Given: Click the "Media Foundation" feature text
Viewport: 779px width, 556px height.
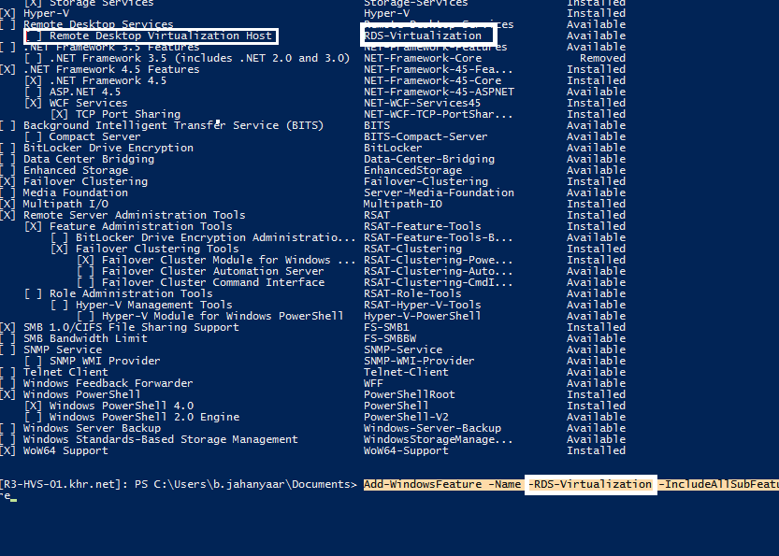Looking at the screenshot, I should (x=76, y=192).
